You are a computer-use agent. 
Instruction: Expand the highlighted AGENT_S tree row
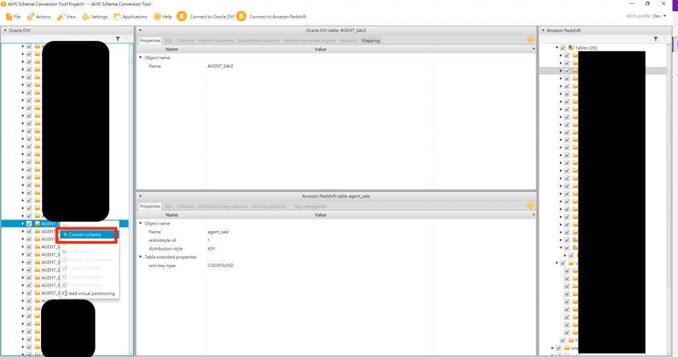pyautogui.click(x=23, y=223)
